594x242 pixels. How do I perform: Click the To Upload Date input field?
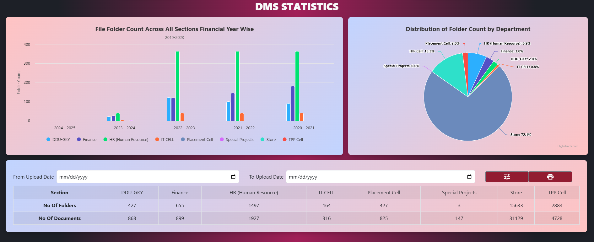pos(381,177)
